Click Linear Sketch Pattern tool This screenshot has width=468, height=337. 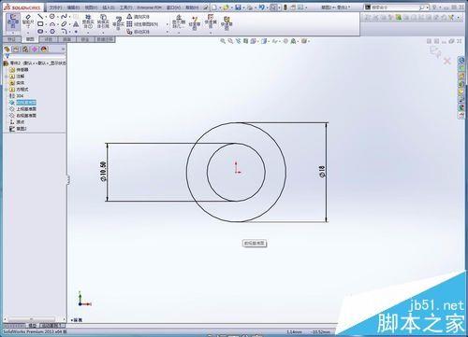142,24
